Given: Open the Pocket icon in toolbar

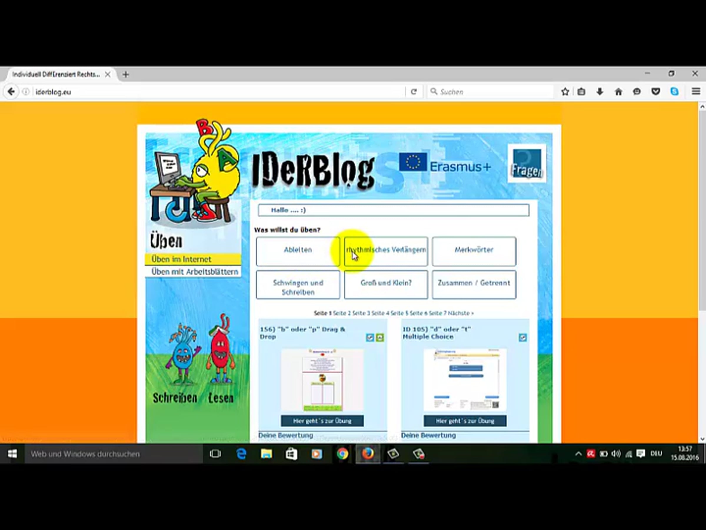Looking at the screenshot, I should [x=656, y=92].
